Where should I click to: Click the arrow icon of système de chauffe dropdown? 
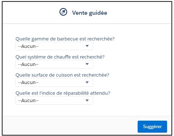[x=87, y=64]
